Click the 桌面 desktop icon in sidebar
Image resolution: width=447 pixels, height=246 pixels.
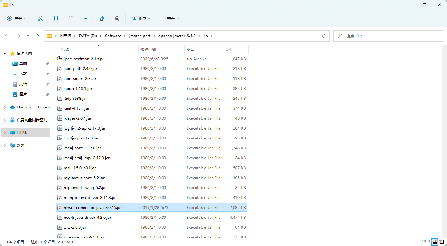click(15, 63)
